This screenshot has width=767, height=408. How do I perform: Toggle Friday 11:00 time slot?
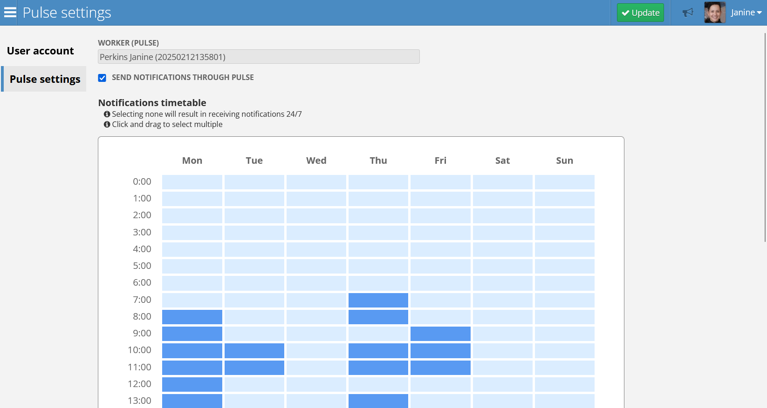(440, 368)
